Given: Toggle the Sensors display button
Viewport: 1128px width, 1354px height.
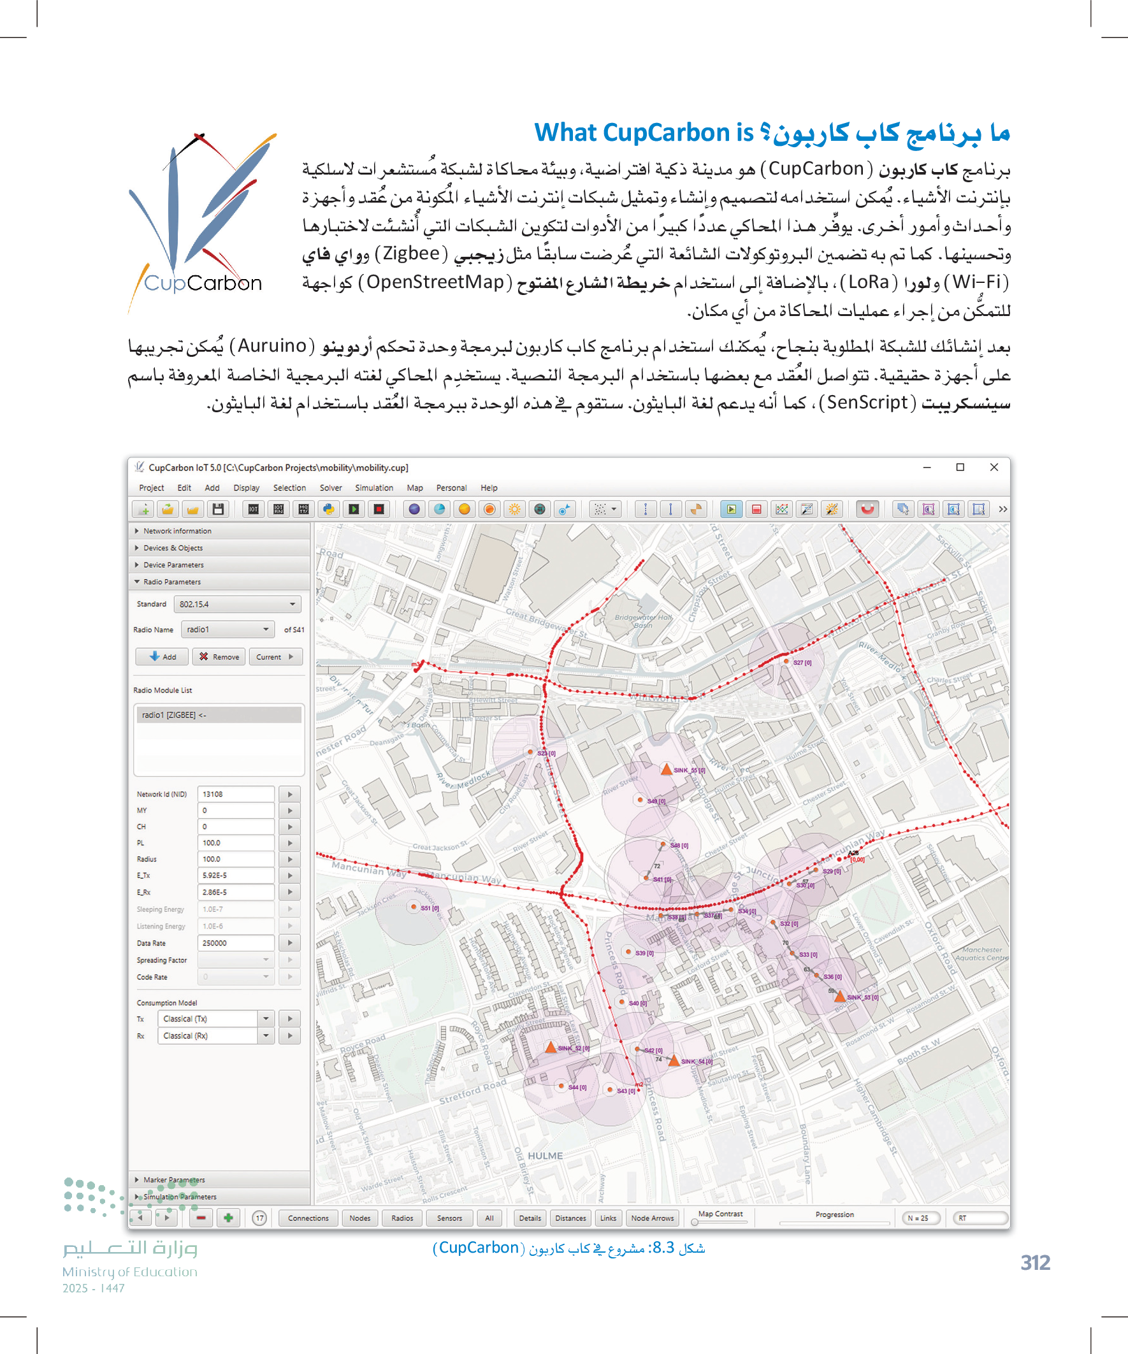Looking at the screenshot, I should pos(449,1218).
